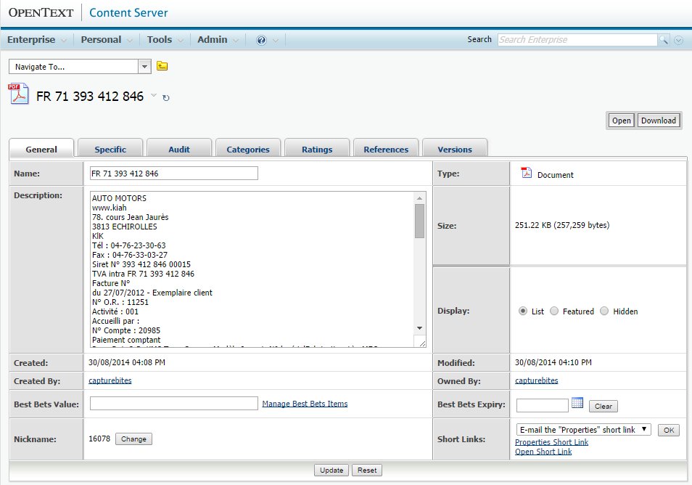The width and height of the screenshot is (692, 485).
Task: Click the large PDF document icon
Action: (x=19, y=94)
